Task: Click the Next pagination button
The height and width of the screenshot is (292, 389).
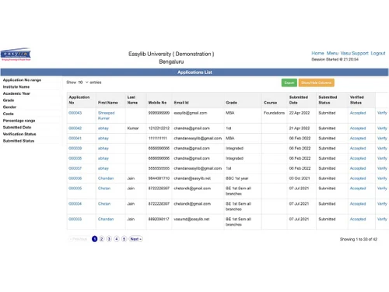Action: point(136,239)
